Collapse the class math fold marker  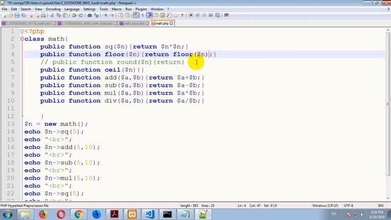pyautogui.click(x=22, y=39)
